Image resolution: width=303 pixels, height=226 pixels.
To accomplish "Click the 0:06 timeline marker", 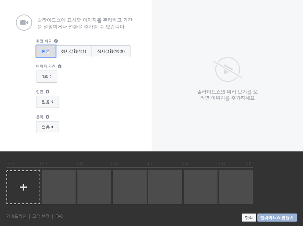I will point(221,164).
